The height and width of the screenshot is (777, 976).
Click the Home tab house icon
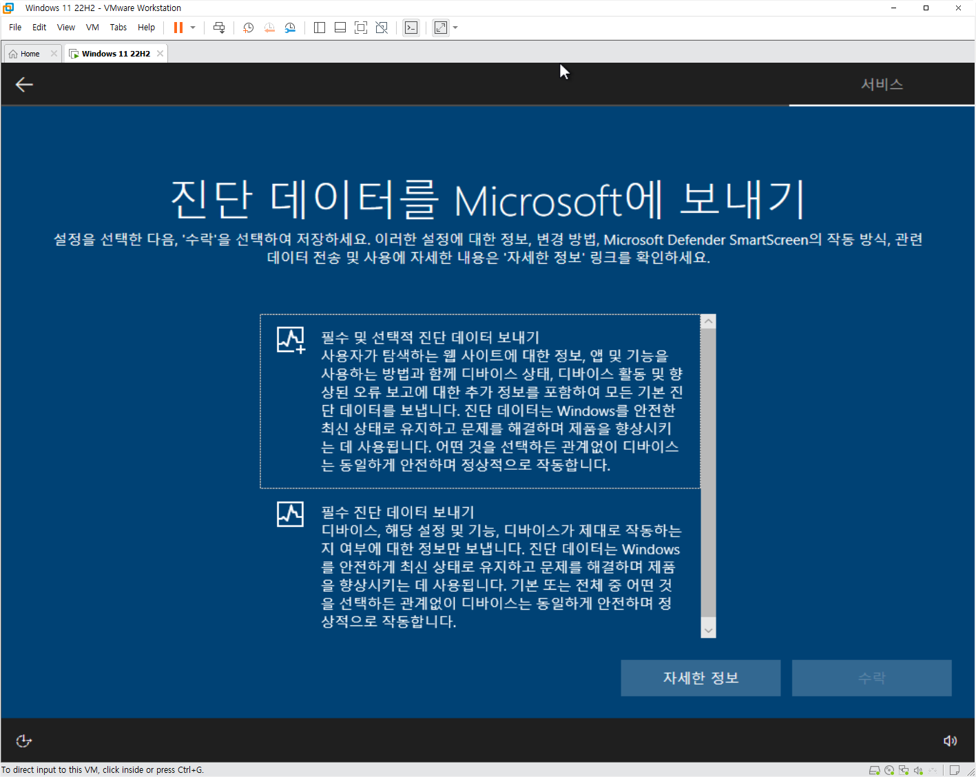(x=13, y=54)
